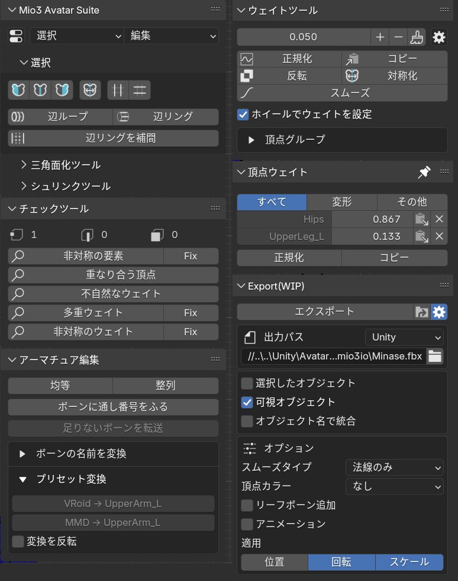The height and width of the screenshot is (581, 458).
Task: Enable アニメーション checkbox
Action: pos(247,524)
